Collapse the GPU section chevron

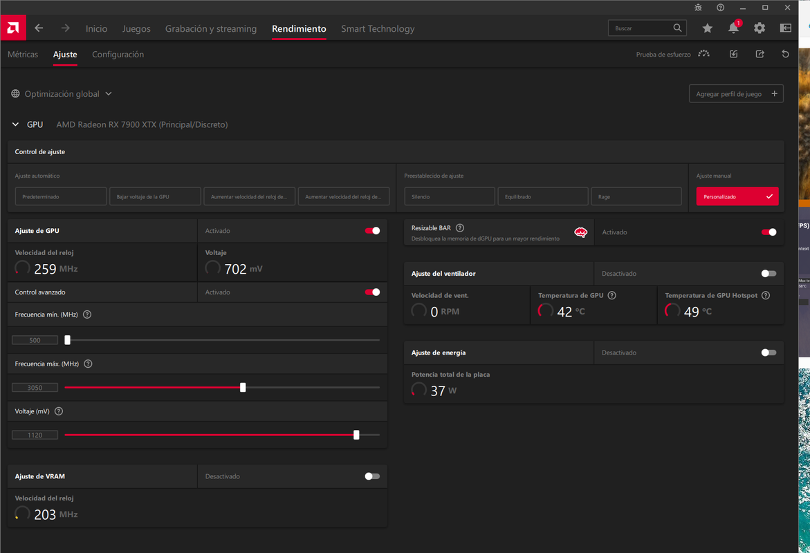pyautogui.click(x=15, y=124)
